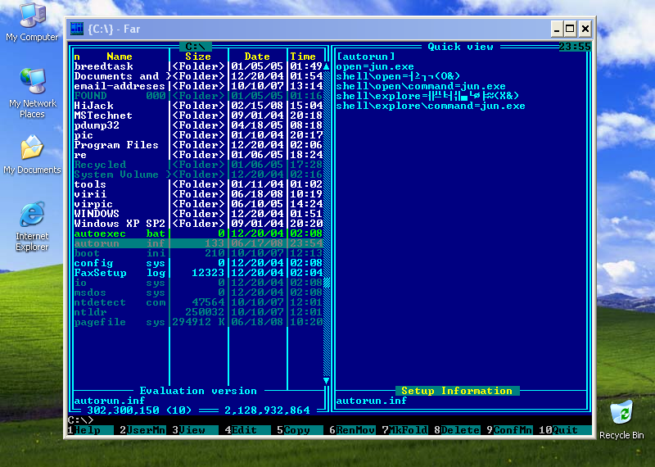Click the Far window title bar icon
The height and width of the screenshot is (467, 655).
[x=77, y=29]
